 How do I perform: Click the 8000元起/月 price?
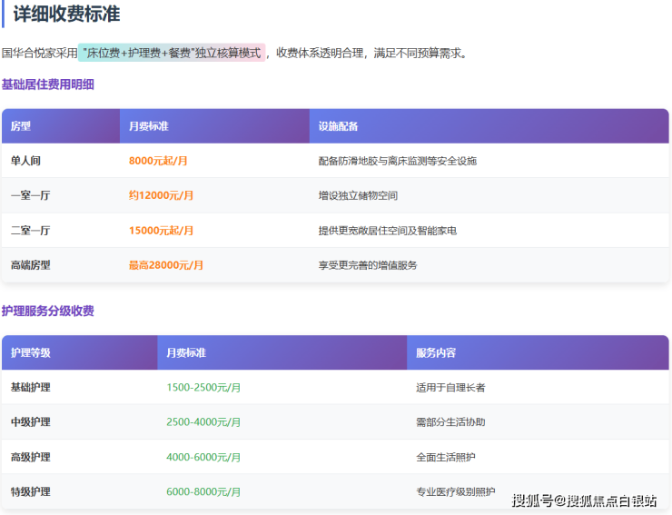pos(158,161)
